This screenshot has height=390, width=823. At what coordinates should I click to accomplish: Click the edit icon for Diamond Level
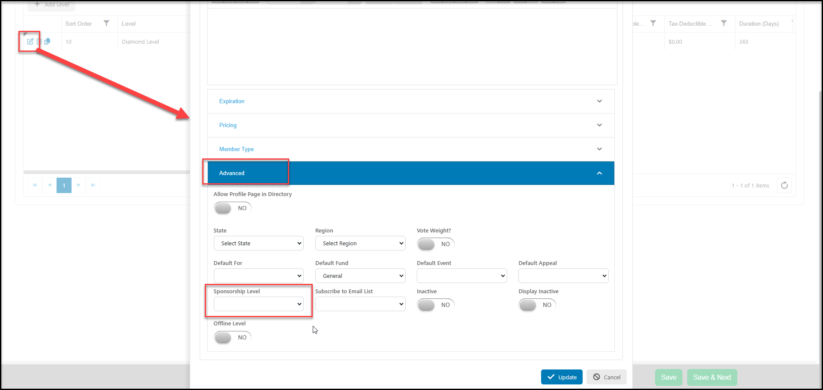point(30,42)
